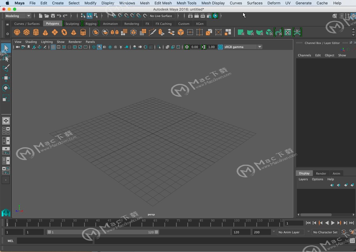This screenshot has width=356, height=252.
Task: Create a polygon cube from the shelf
Action: click(26, 32)
